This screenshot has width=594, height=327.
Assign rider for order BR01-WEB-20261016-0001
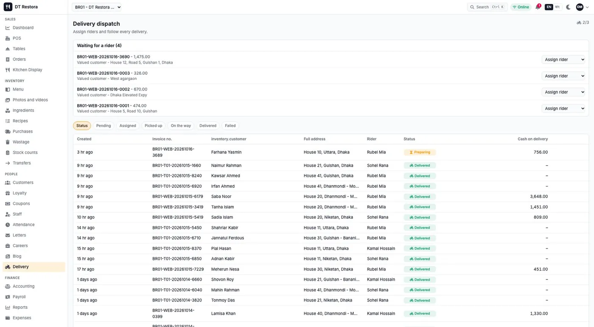click(x=563, y=108)
